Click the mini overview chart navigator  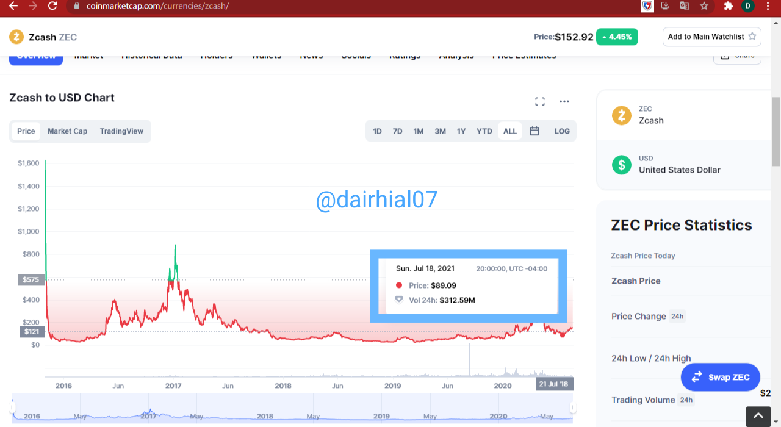point(293,407)
